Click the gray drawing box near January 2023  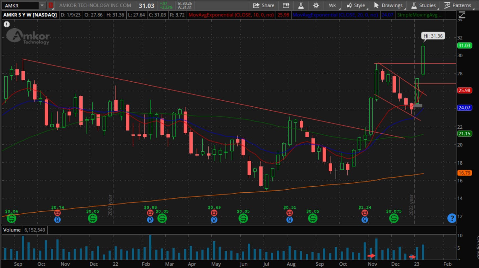[x=417, y=105]
